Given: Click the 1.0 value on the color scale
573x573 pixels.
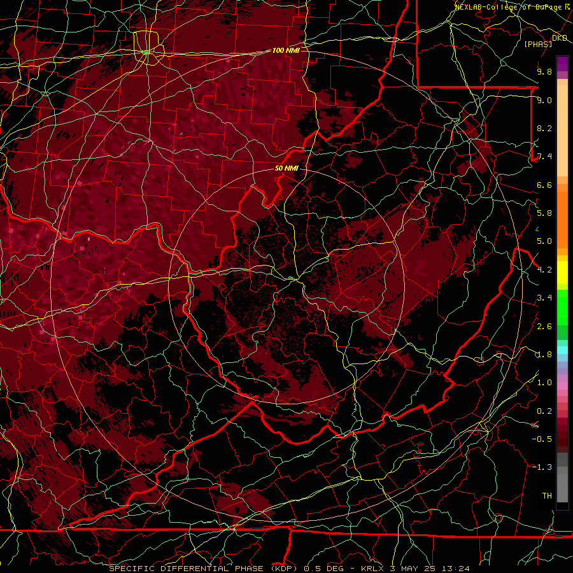Looking at the screenshot, I should pos(544,383).
